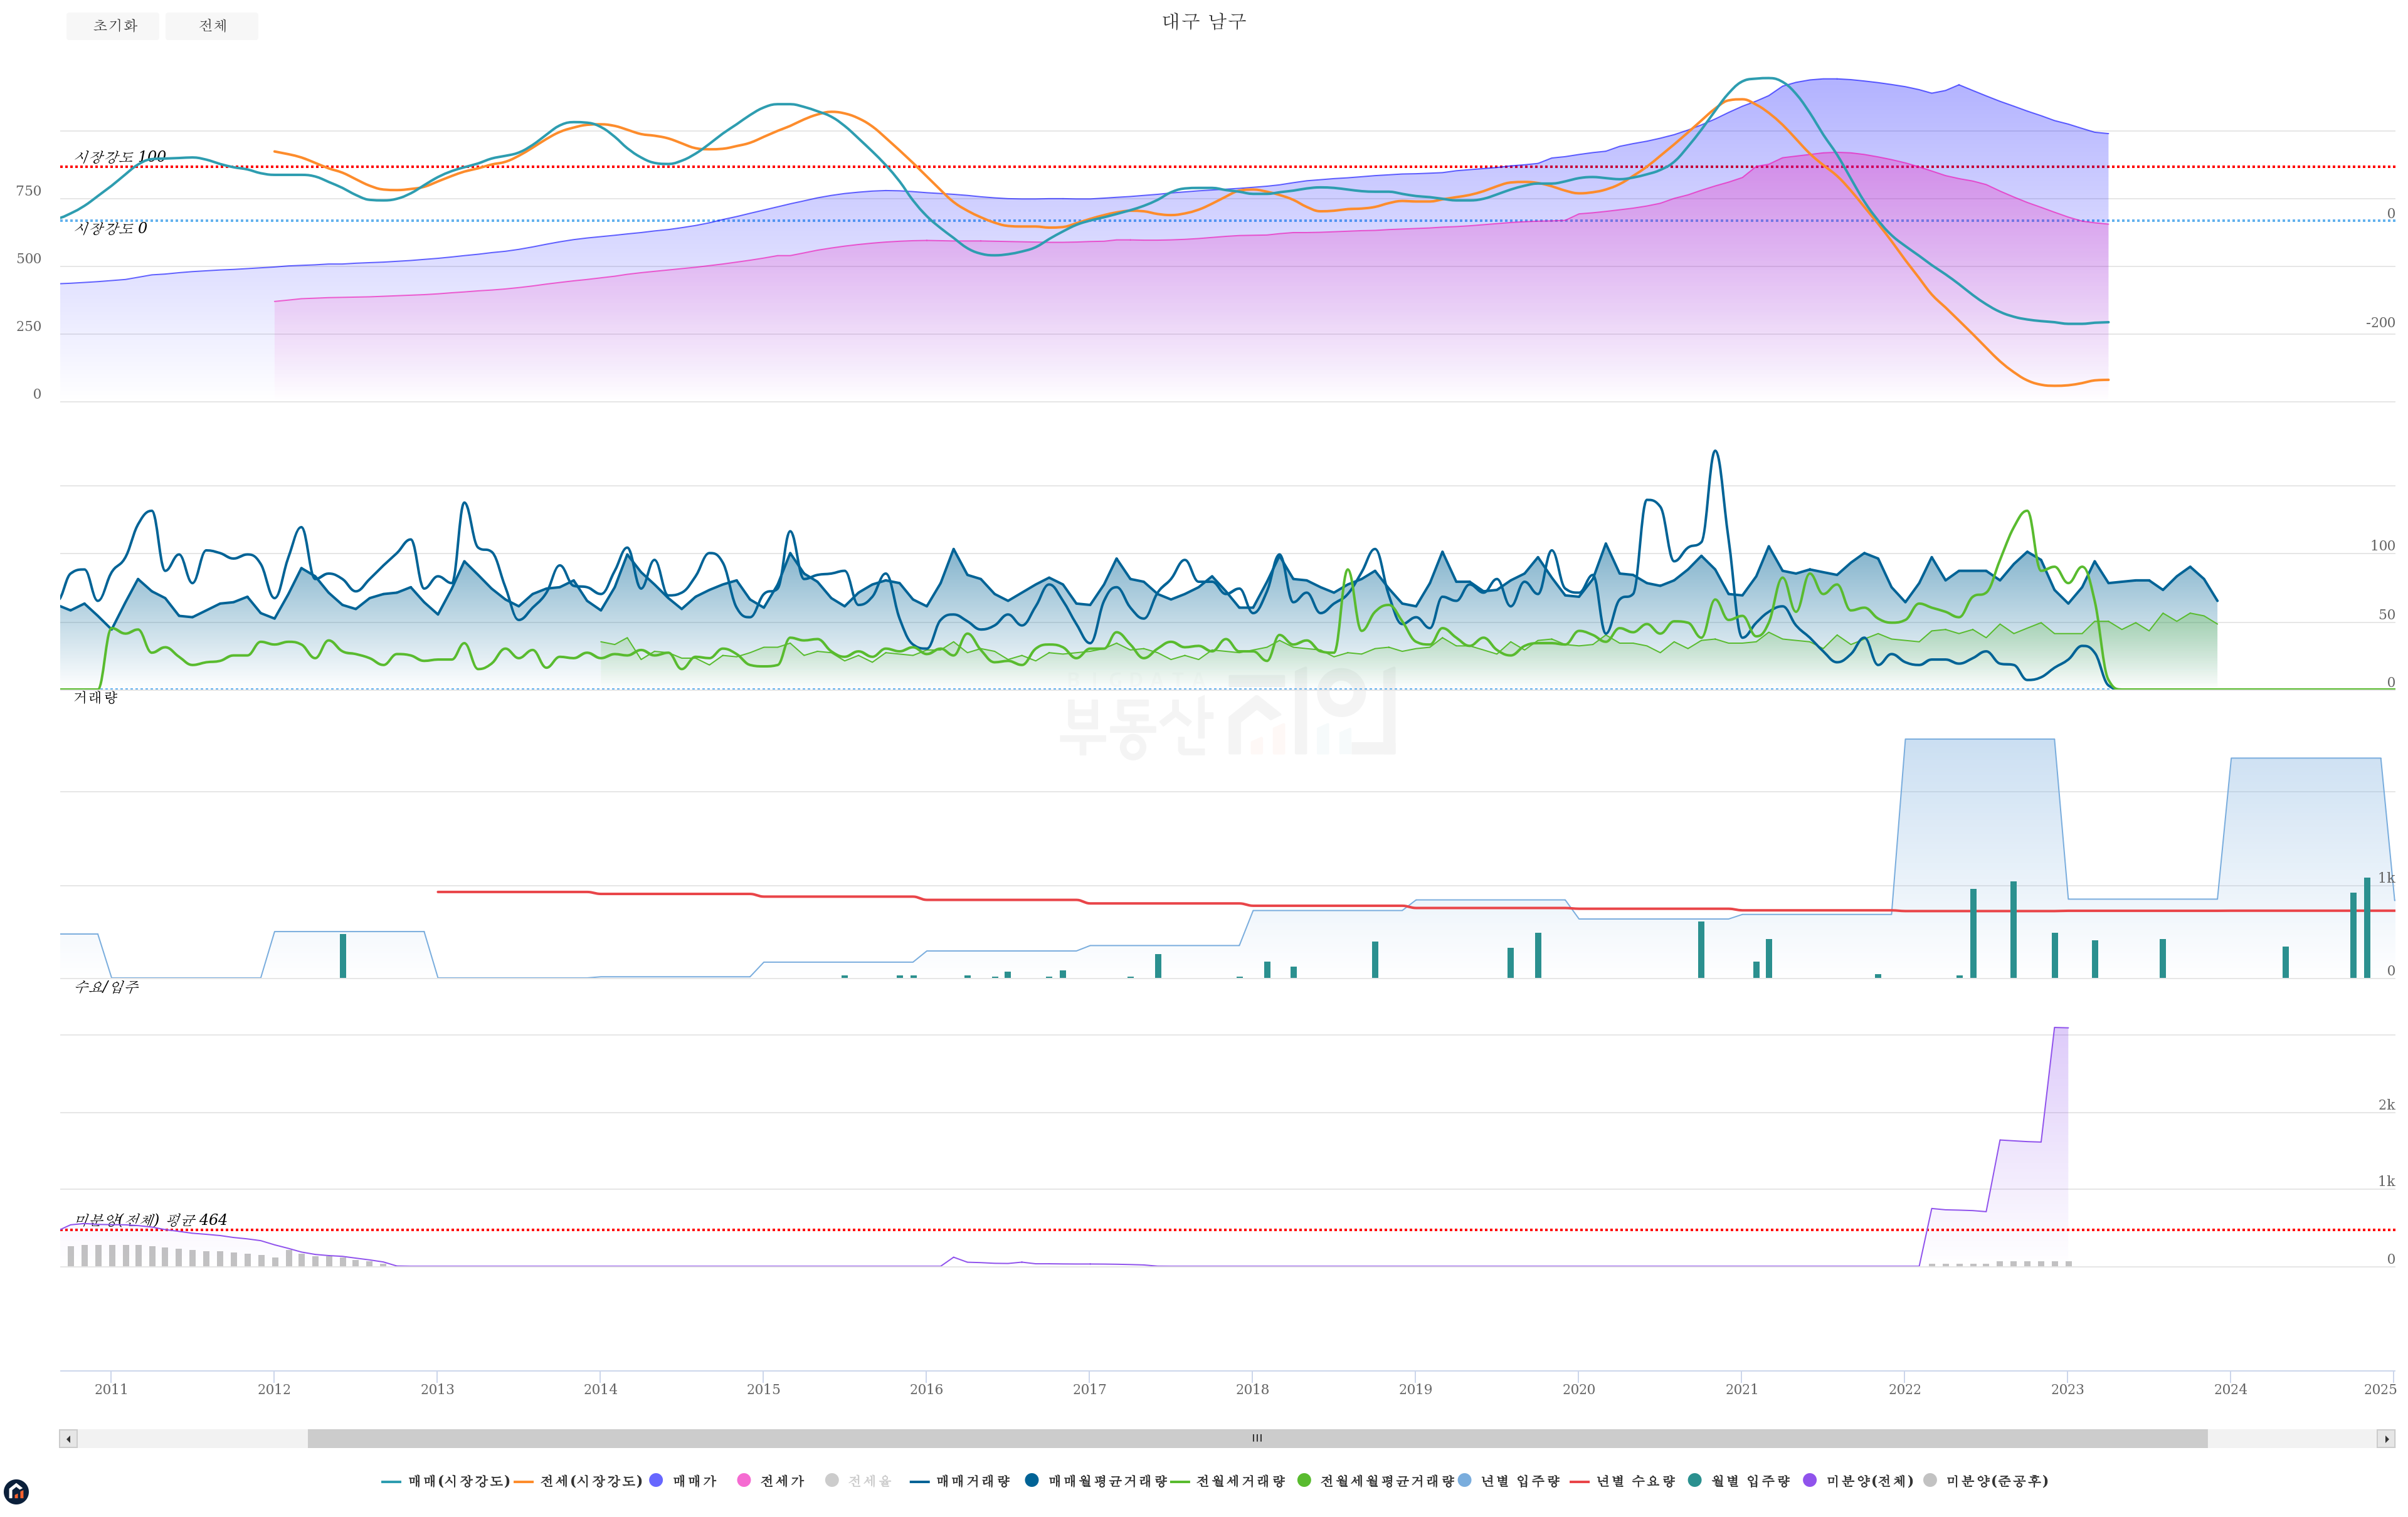Click the scrollbar left arrow
Image resolution: width=2408 pixels, height=1517 pixels.
[x=68, y=1439]
